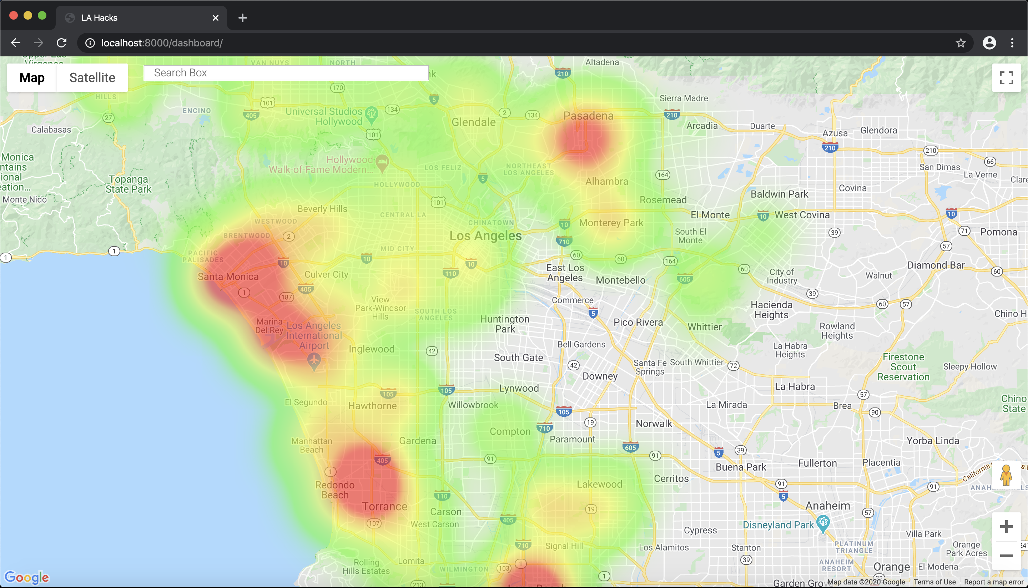Close the LA Hacks tab

215,18
